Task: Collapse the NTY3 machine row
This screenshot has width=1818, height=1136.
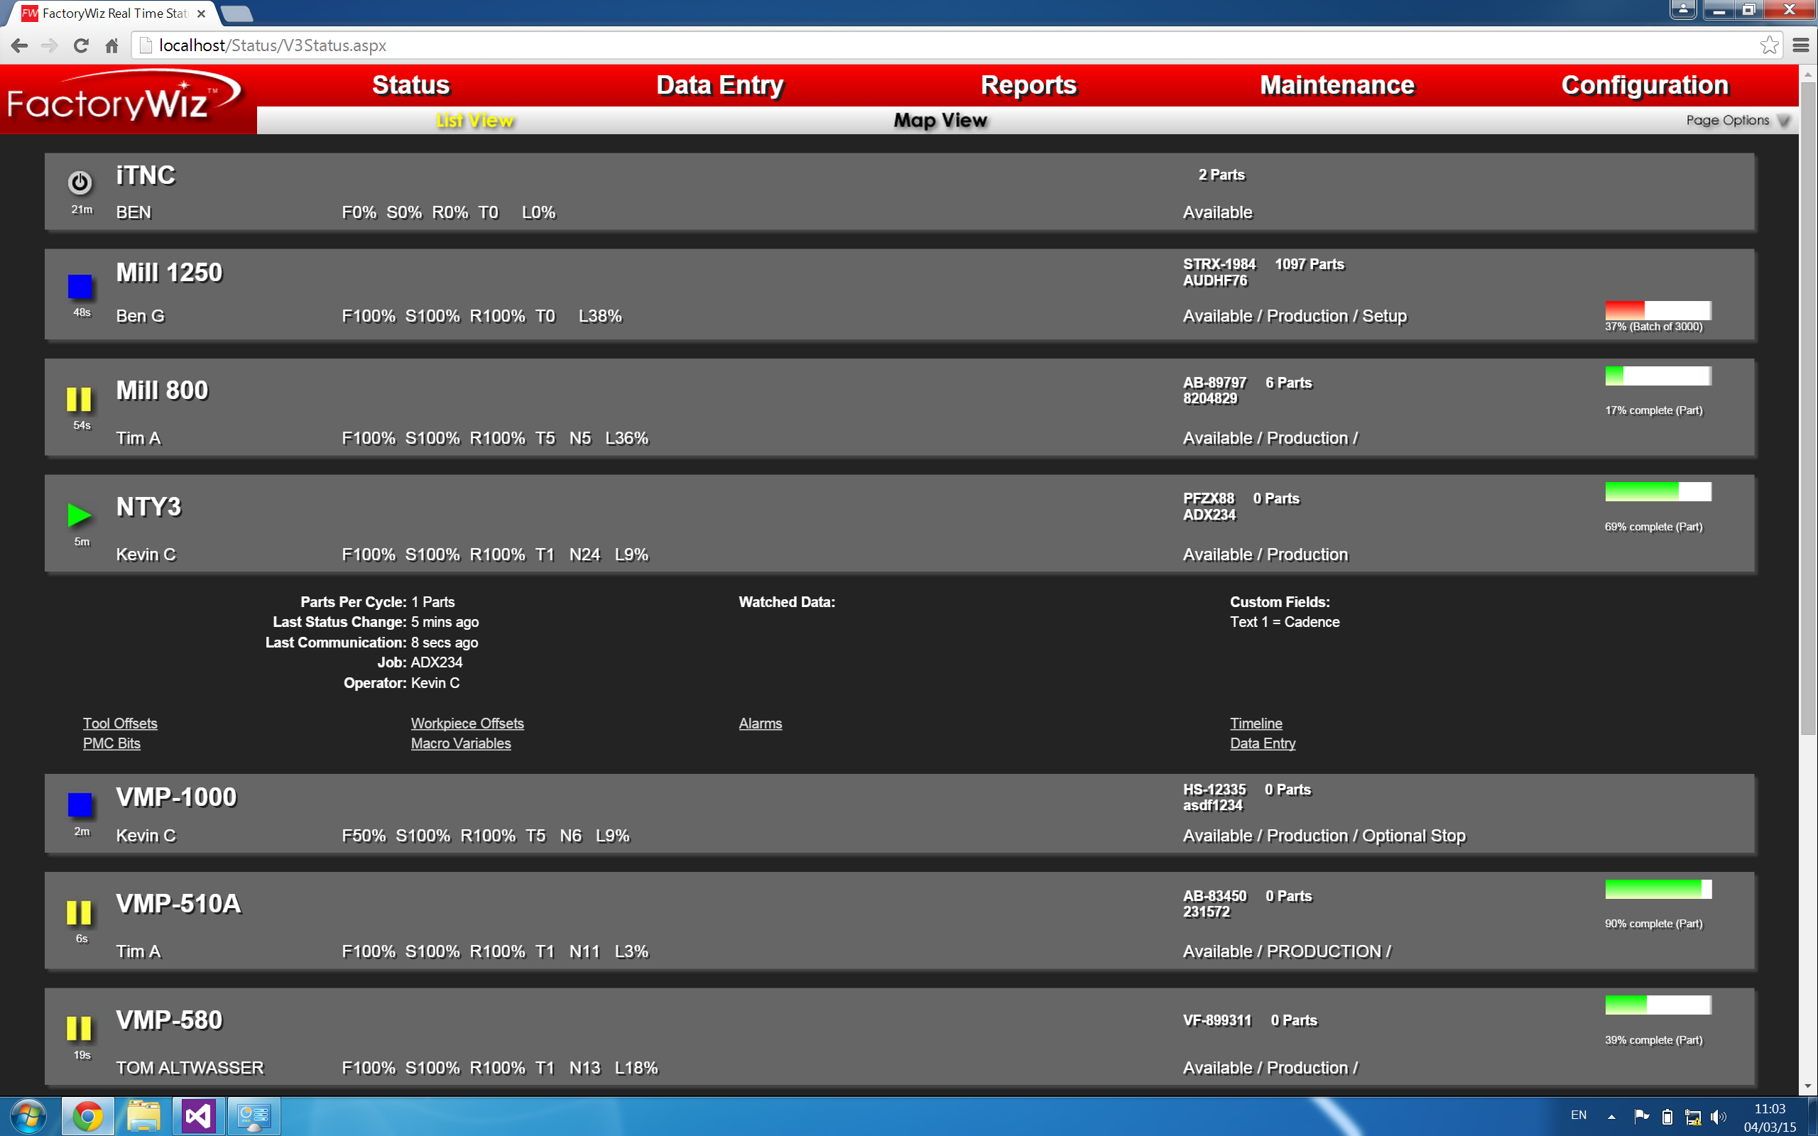Action: (900, 523)
